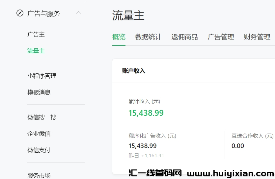Select 企业微信 in the sidebar
The height and width of the screenshot is (179, 275).
pyautogui.click(x=39, y=134)
